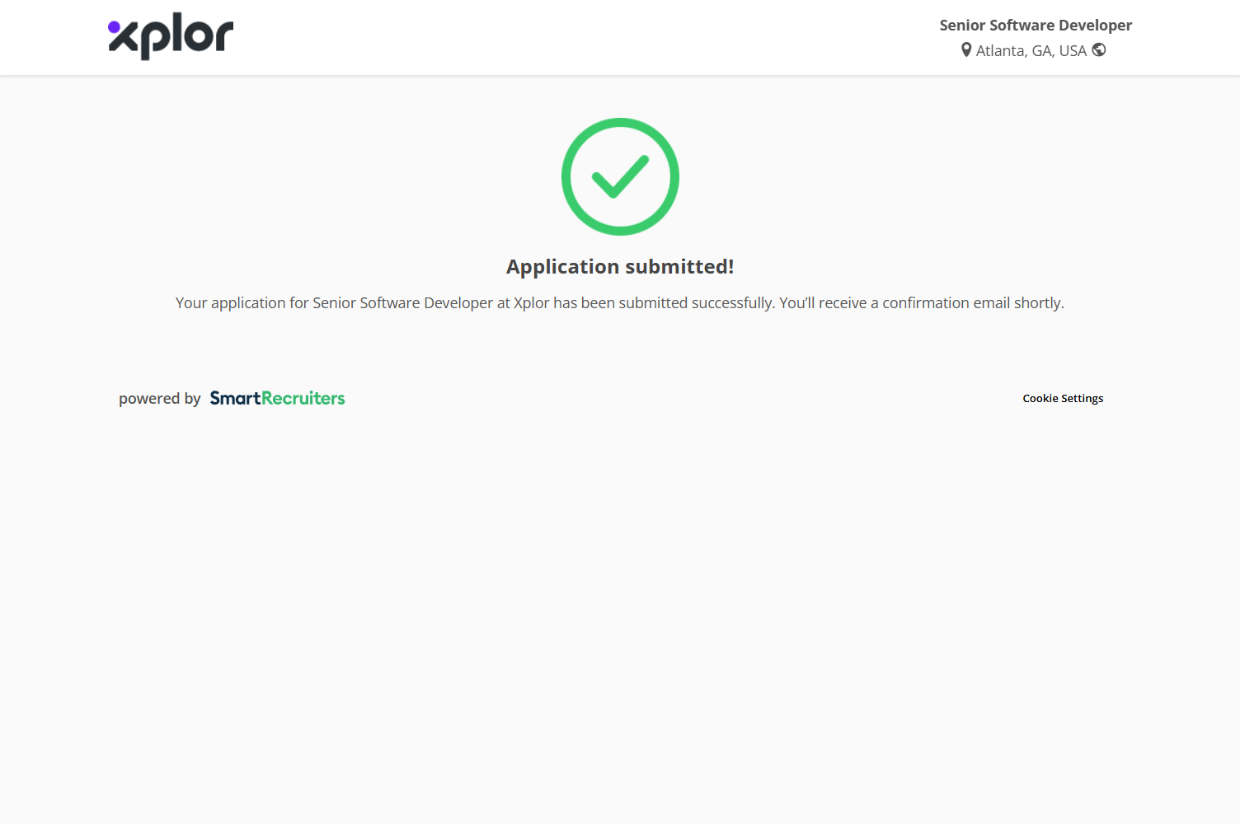Click 'Senior Software Developer' within the confirmation sentence
Image resolution: width=1240 pixels, height=824 pixels.
pos(402,303)
